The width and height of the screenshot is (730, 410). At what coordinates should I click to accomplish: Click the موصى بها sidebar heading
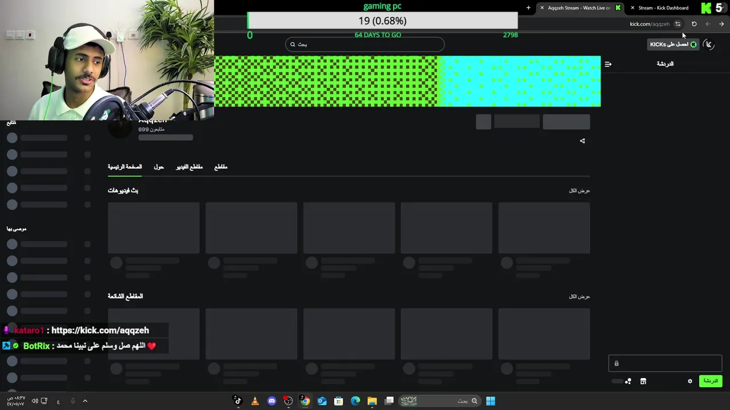[17, 229]
